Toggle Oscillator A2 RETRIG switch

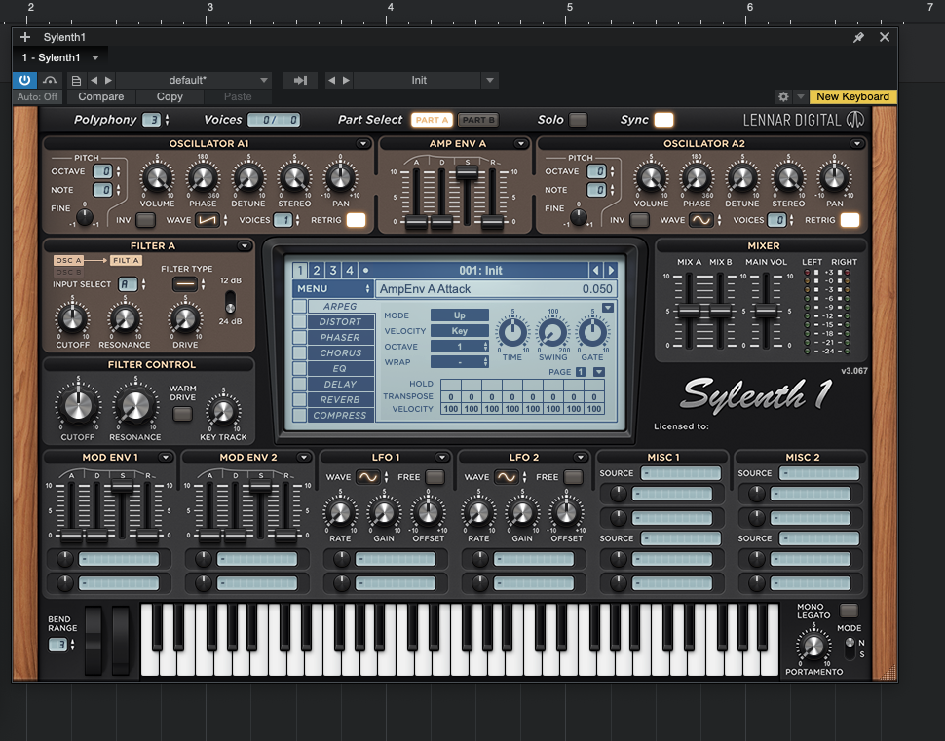[850, 220]
